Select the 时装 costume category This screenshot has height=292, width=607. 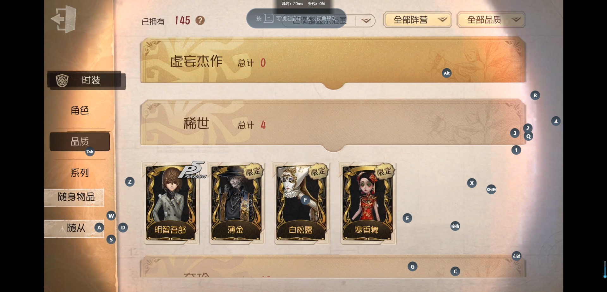(86, 80)
